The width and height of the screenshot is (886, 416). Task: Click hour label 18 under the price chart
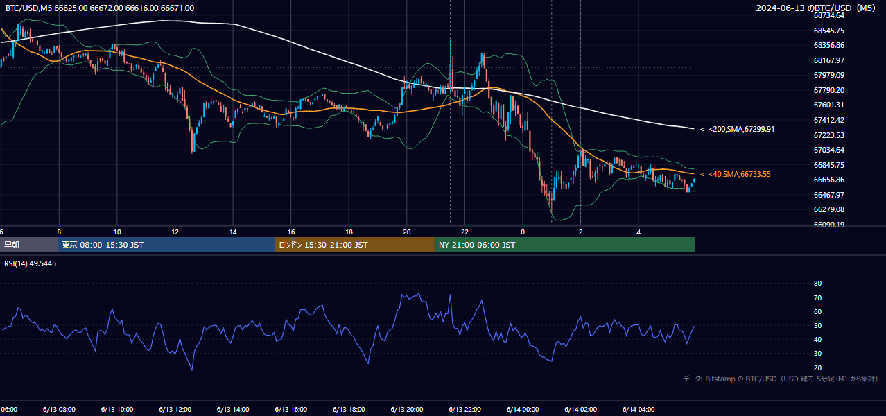pyautogui.click(x=349, y=232)
